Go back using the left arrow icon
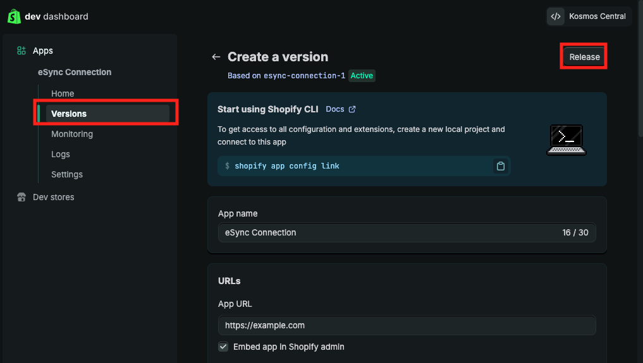 (x=216, y=57)
